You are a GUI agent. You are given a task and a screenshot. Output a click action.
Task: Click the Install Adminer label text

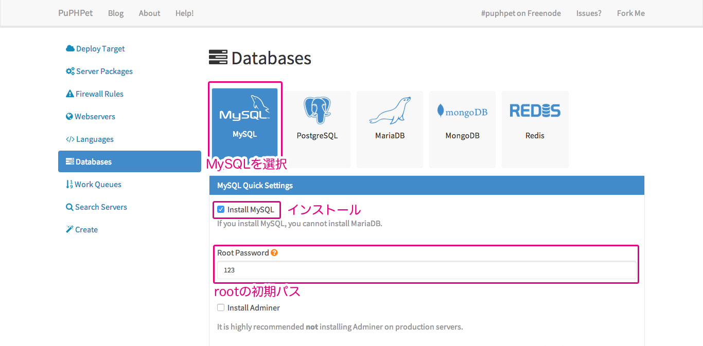pyautogui.click(x=254, y=308)
